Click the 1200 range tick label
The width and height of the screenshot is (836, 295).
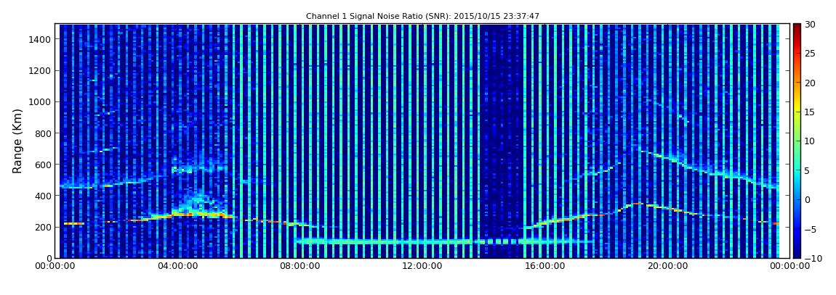point(41,71)
